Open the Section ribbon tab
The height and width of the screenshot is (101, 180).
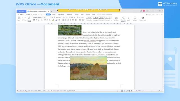[x=88, y=15]
